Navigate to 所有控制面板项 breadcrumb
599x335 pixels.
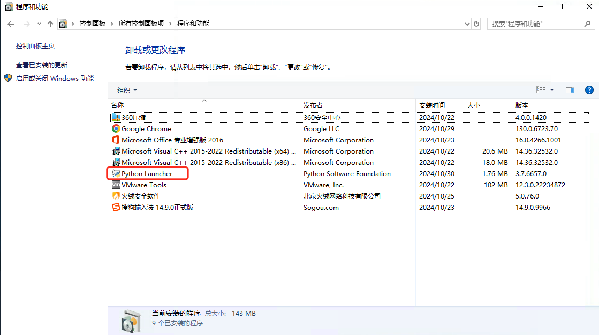point(141,24)
